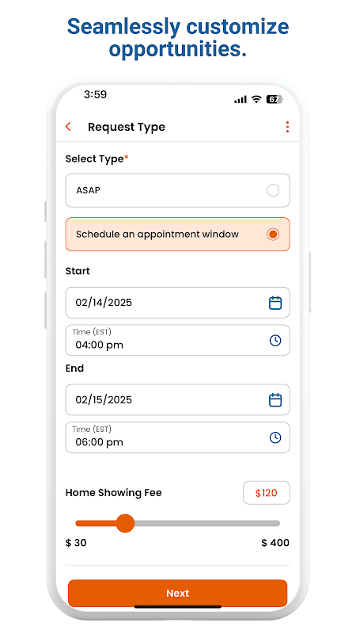Viewport: 356px width, 634px height.
Task: Select Schedule an appointment window radio
Action: 273,234
